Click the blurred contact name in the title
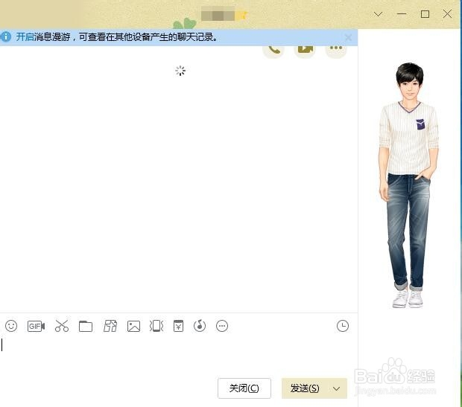This screenshot has width=462, height=407. [218, 16]
